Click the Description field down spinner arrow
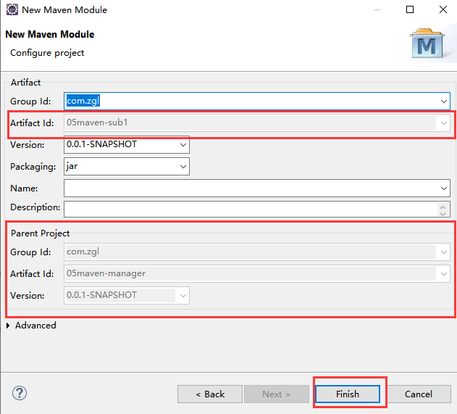The image size is (457, 414). (x=443, y=213)
